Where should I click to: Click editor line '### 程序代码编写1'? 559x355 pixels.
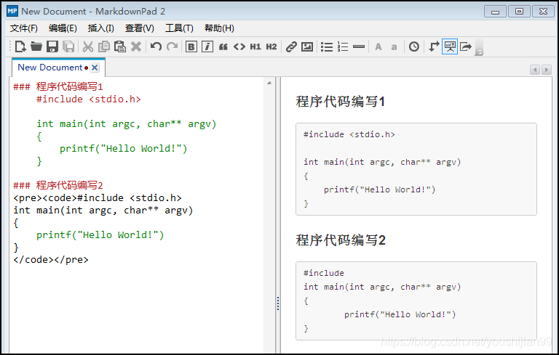58,86
